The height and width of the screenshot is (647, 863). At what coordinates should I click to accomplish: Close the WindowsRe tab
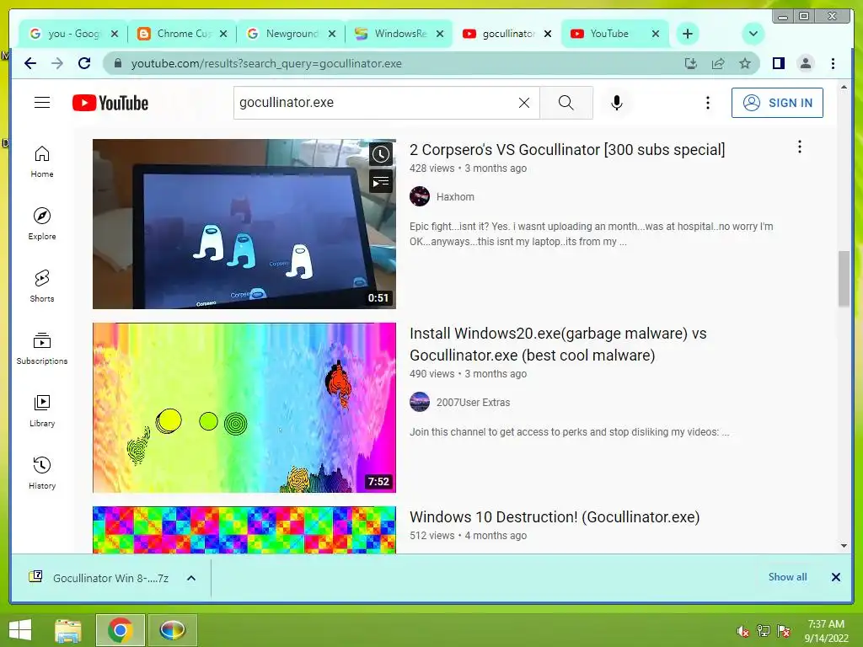[440, 34]
